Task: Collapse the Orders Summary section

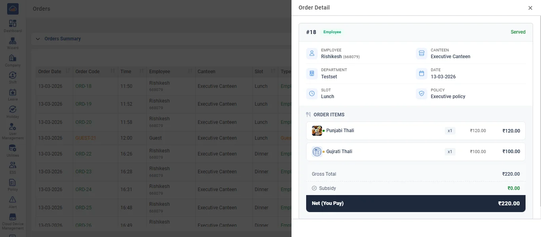Action: (38, 39)
